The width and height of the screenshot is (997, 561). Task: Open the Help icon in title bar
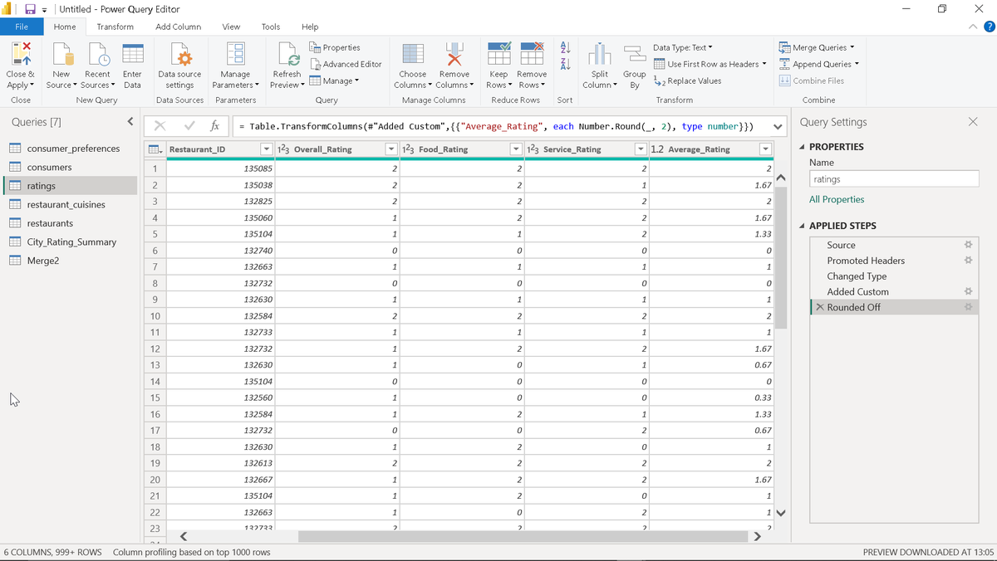click(989, 27)
